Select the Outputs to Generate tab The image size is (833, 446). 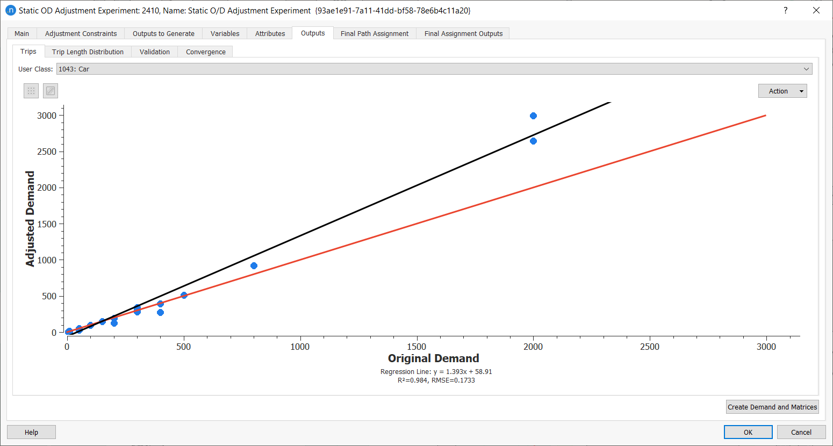pyautogui.click(x=163, y=33)
